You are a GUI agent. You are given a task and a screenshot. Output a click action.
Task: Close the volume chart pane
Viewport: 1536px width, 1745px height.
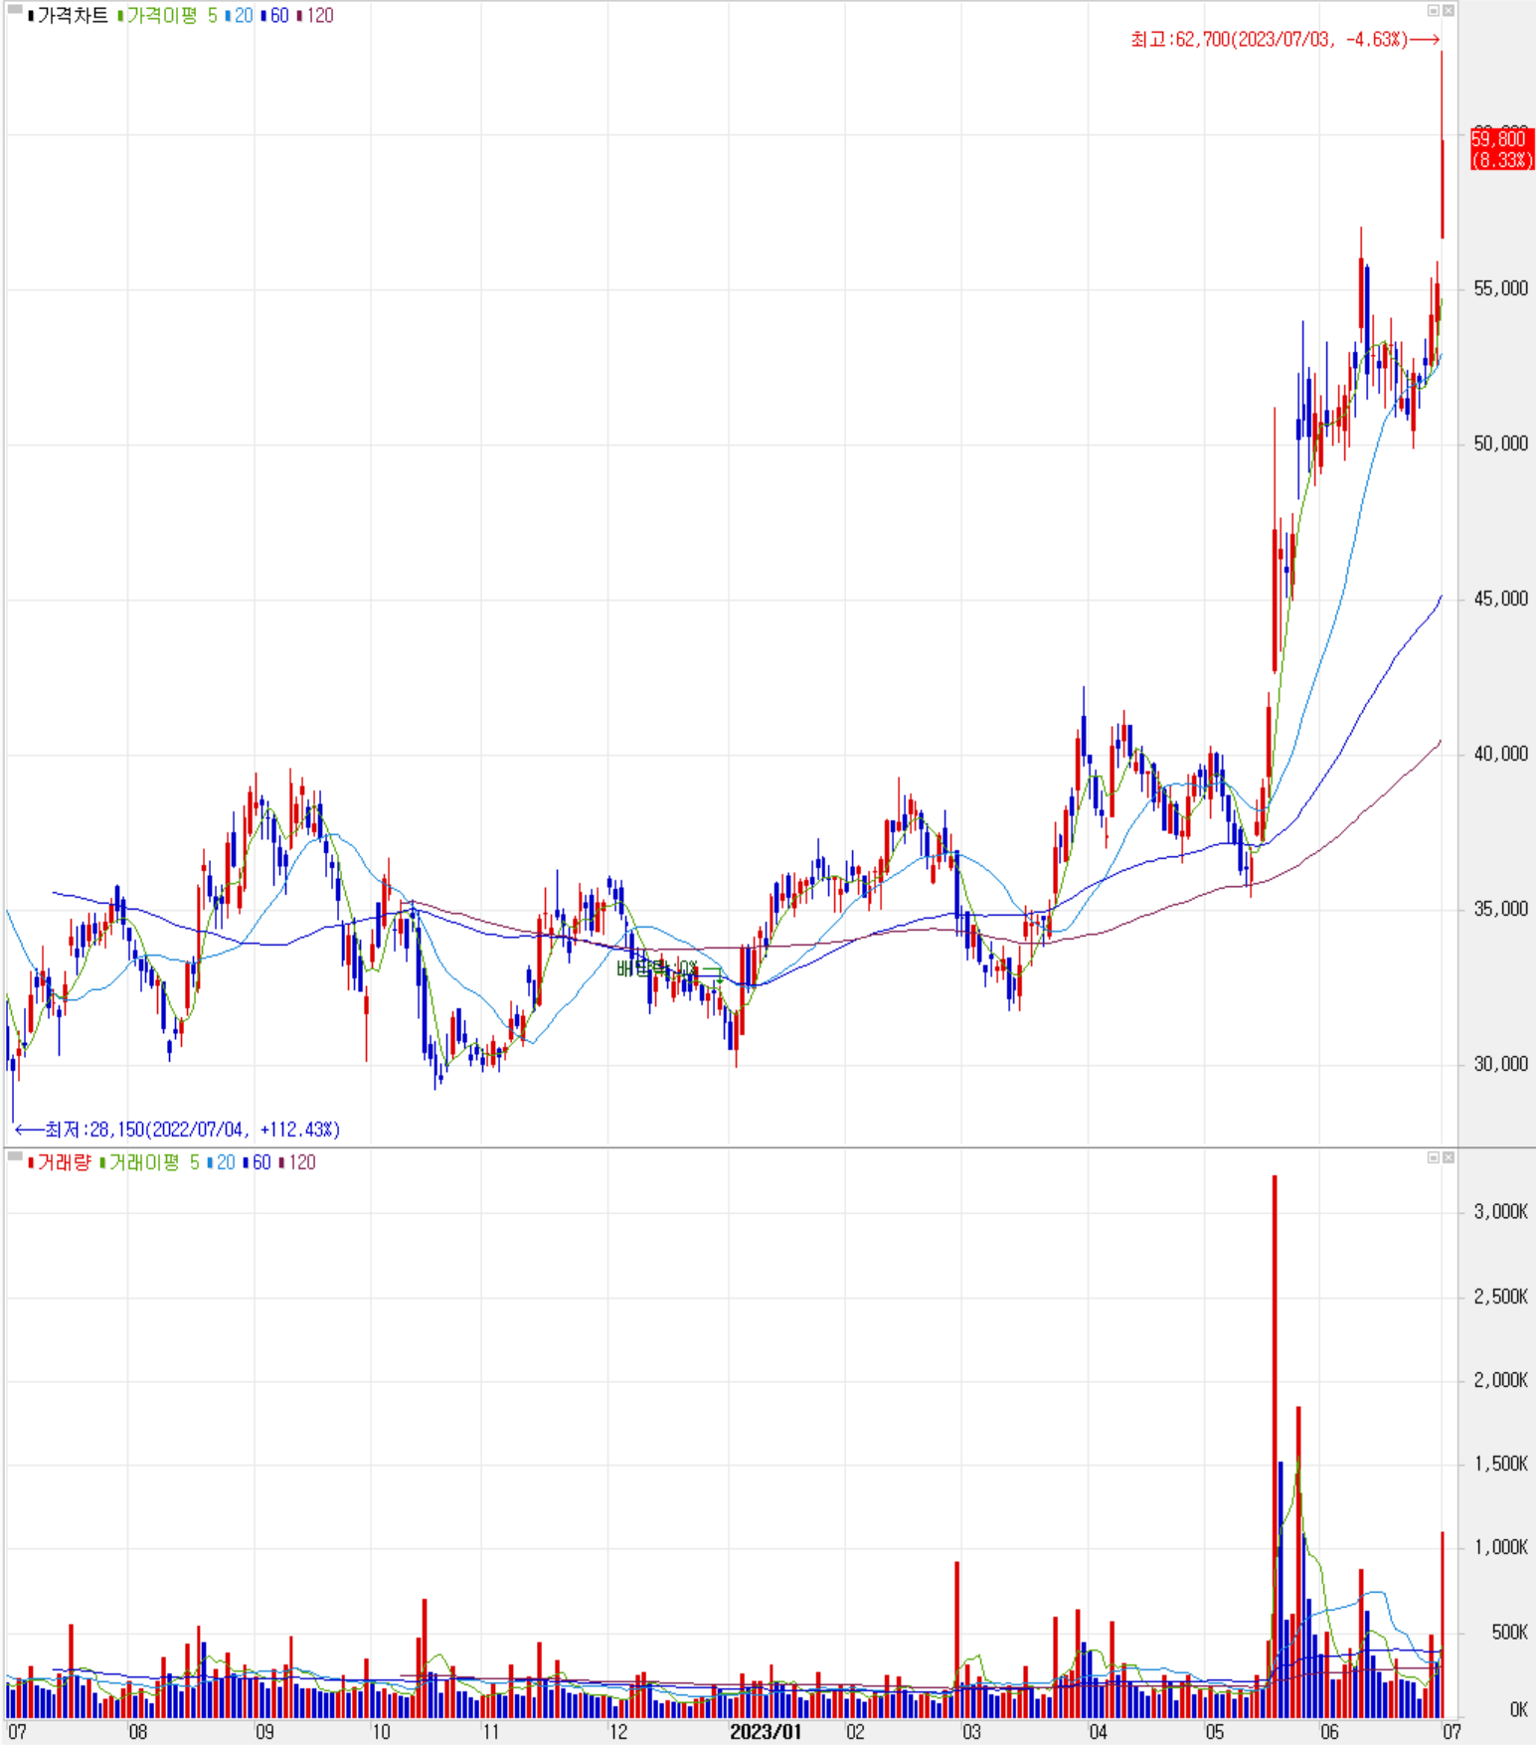(x=1449, y=1157)
